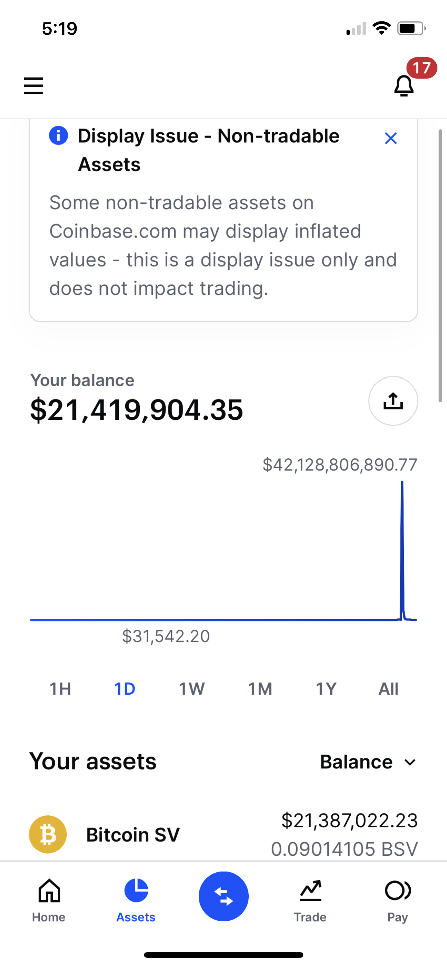Tap the blue swap trade button
This screenshot has height=967, width=447.
coord(223,896)
